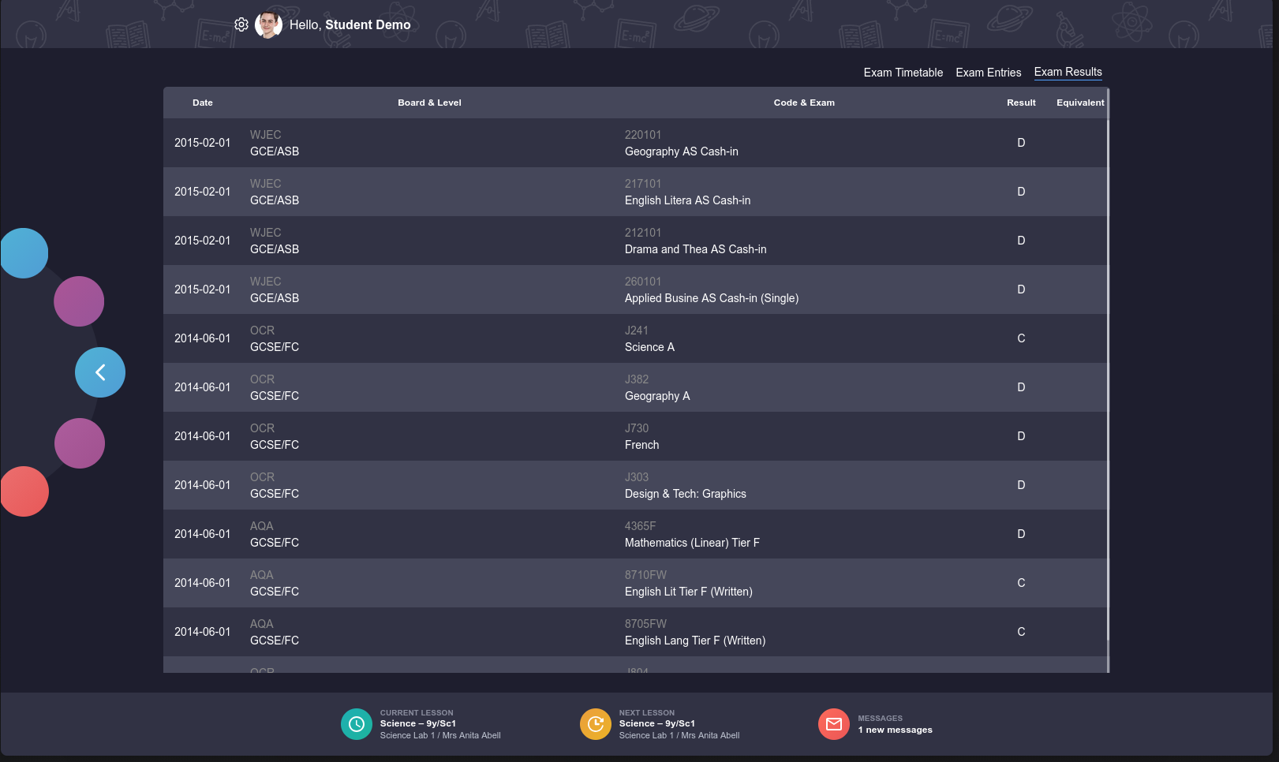Click exam code 212101
This screenshot has width=1279, height=762.
tap(643, 233)
